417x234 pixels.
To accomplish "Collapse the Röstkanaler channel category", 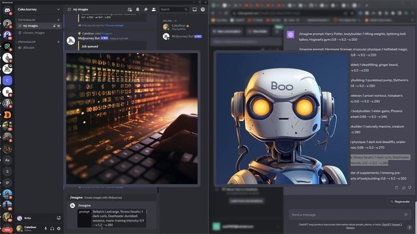I will (x=26, y=42).
